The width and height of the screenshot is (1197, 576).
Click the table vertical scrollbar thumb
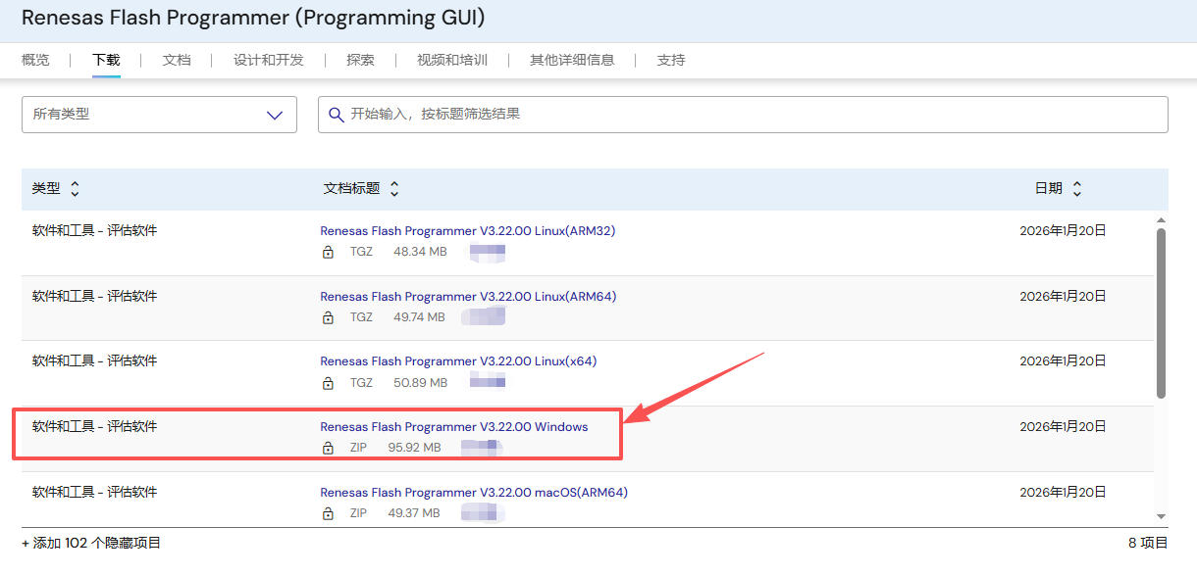tap(1162, 313)
